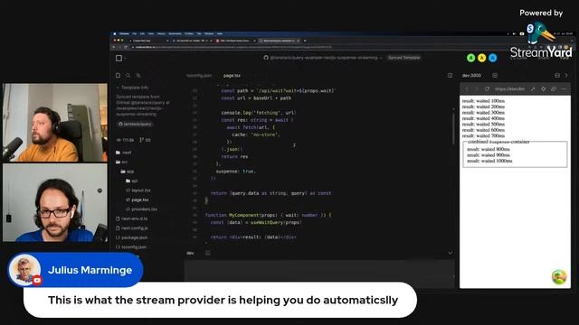Open next-env.d.ts in the file tree
This screenshot has height=325, width=579.
pyautogui.click(x=132, y=218)
